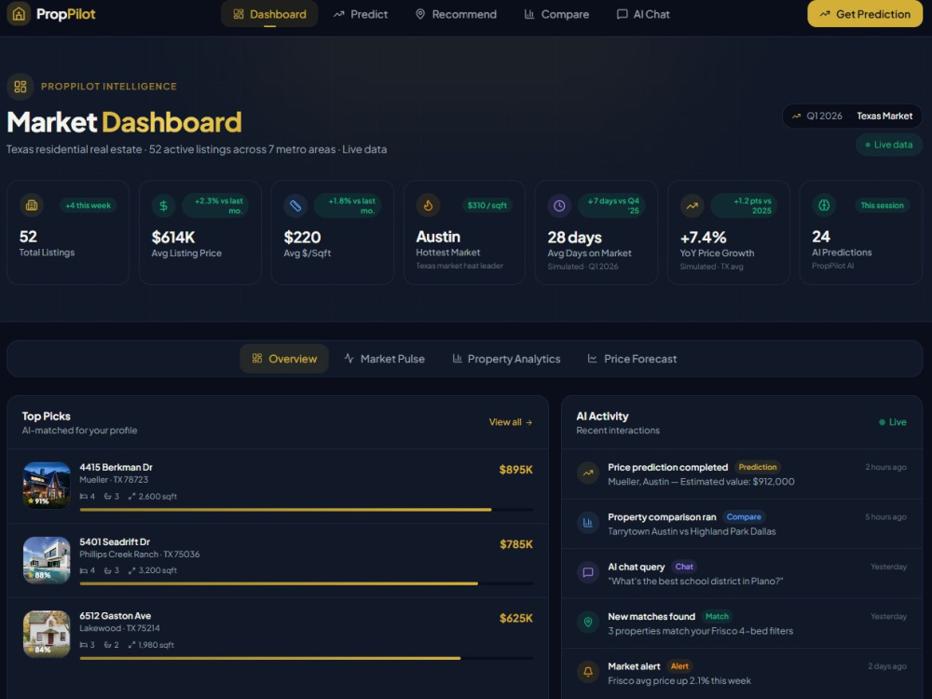Click the Compare tag badge in AI Activity
Screen dimensions: 932x699
tap(744, 517)
